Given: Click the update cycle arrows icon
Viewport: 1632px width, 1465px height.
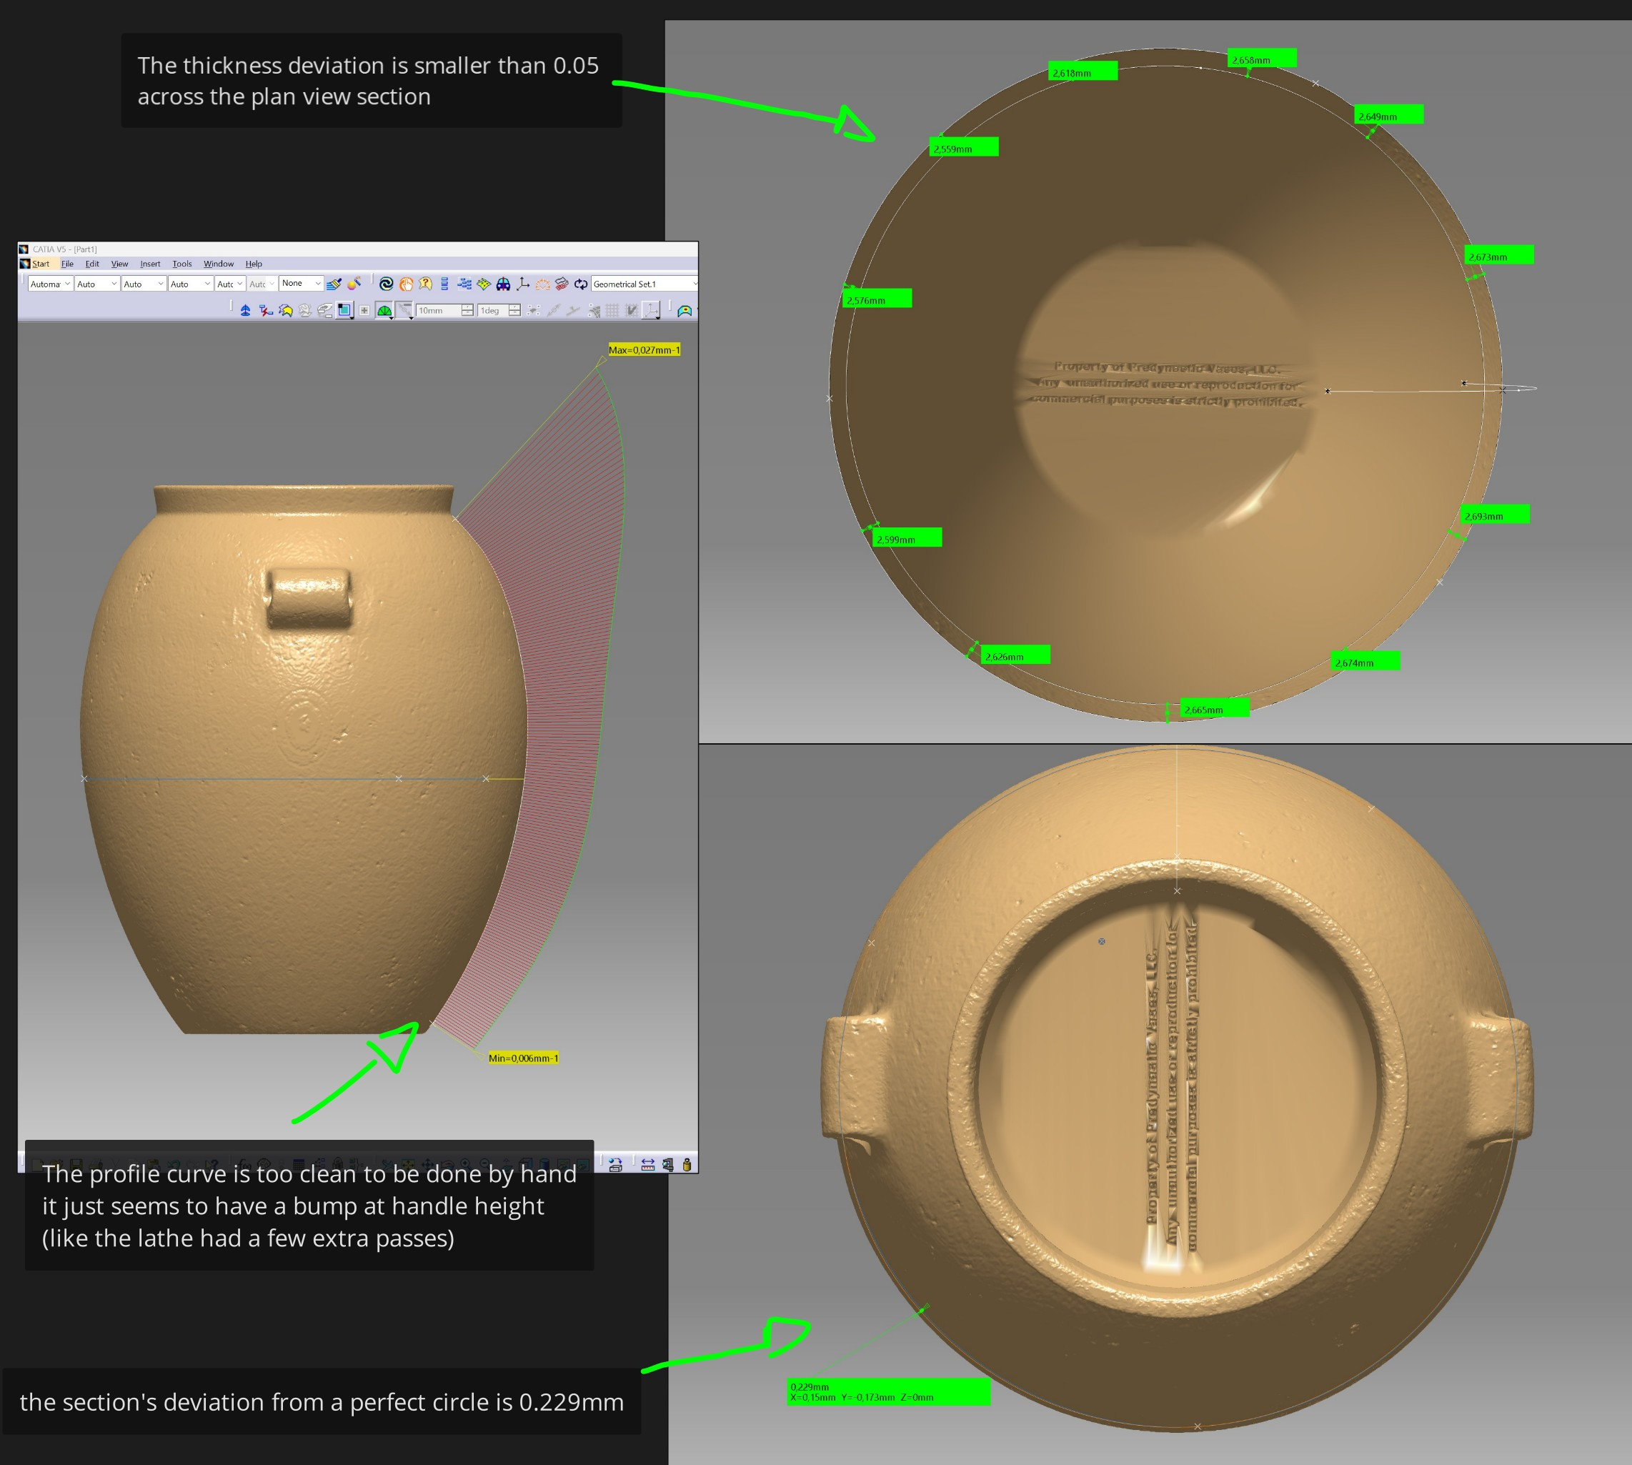Looking at the screenshot, I should [x=581, y=284].
